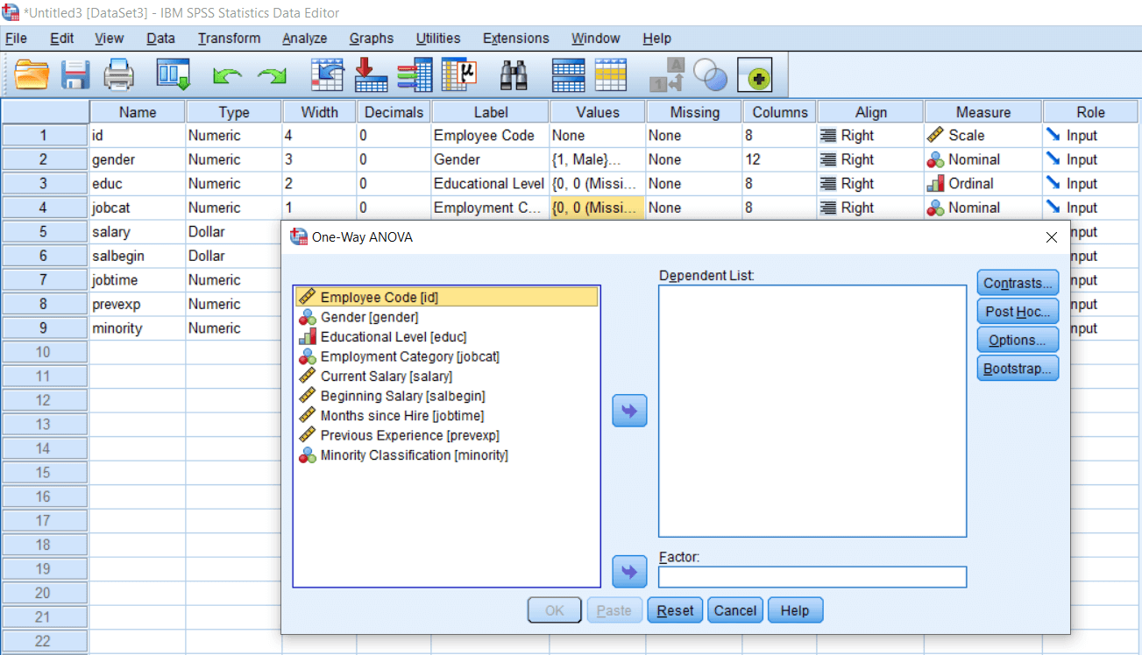Open Use Variable Sets circles icon

click(711, 75)
